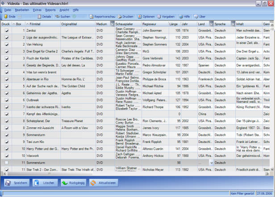
Task: Click the Speichern button
Action: click(x=17, y=183)
